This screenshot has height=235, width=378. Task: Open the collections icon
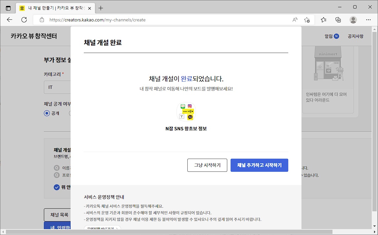click(x=338, y=20)
